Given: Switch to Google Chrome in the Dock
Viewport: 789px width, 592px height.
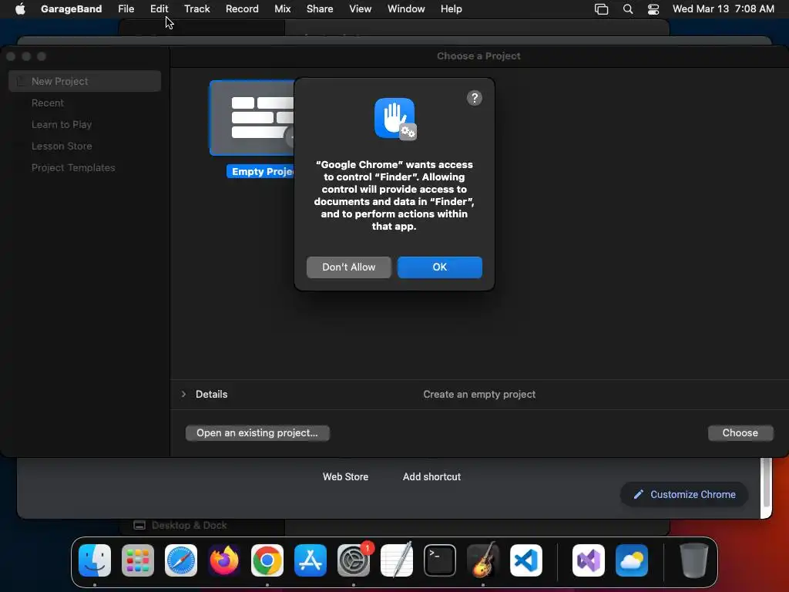Looking at the screenshot, I should point(267,560).
